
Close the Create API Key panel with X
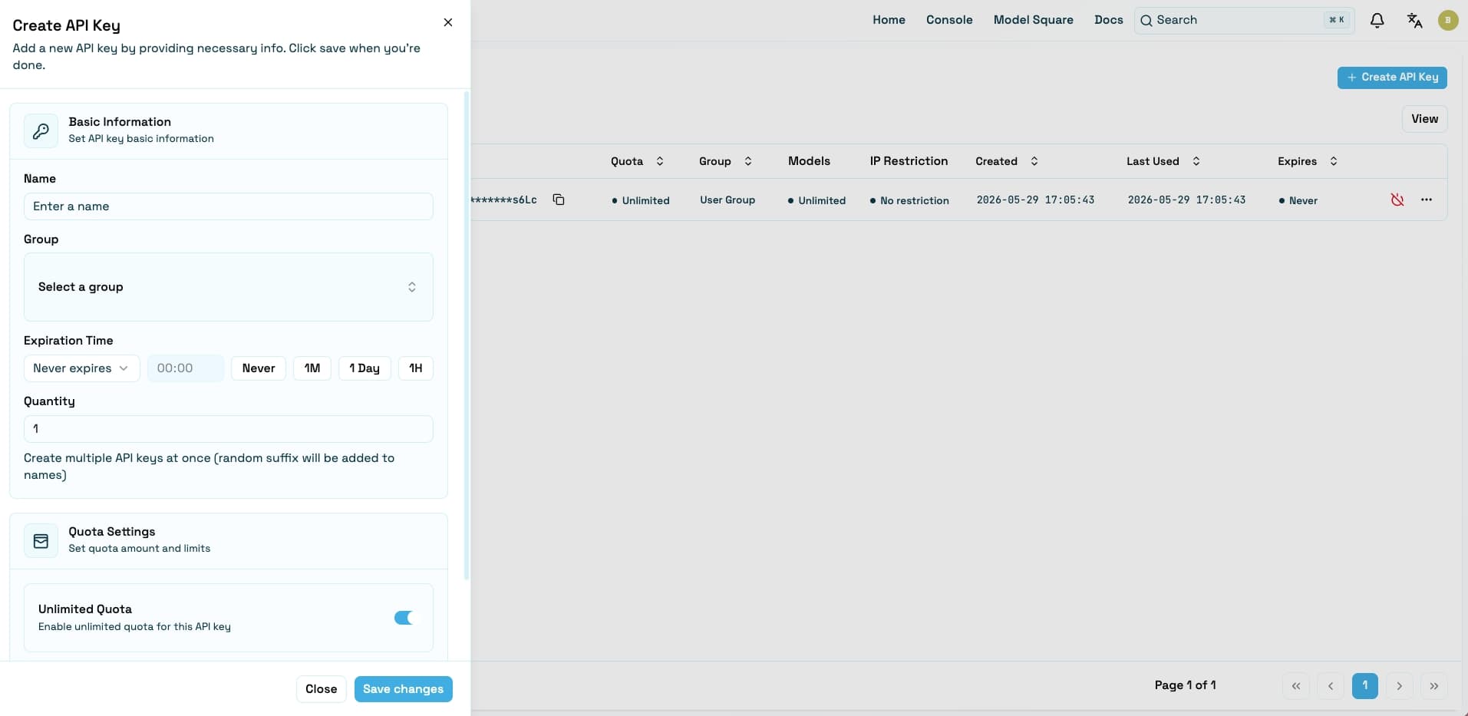[x=448, y=22]
